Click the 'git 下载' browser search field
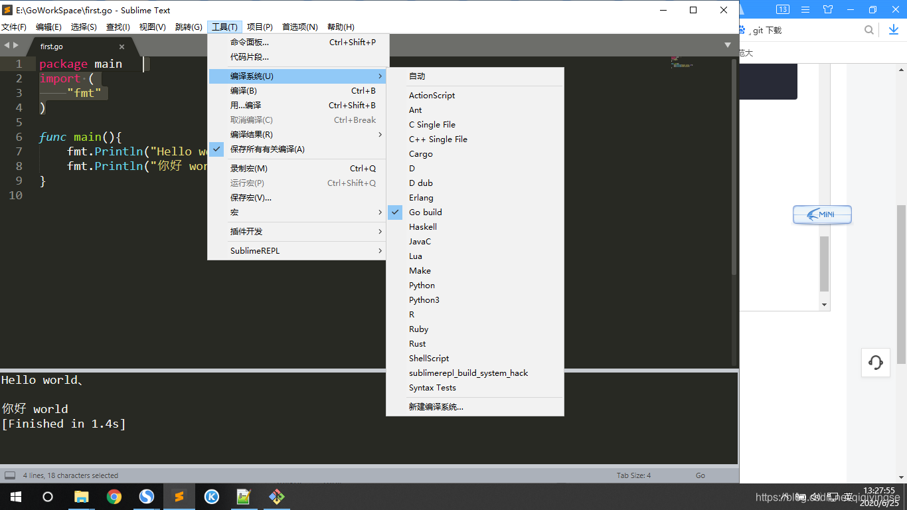The image size is (907, 510). [807, 30]
